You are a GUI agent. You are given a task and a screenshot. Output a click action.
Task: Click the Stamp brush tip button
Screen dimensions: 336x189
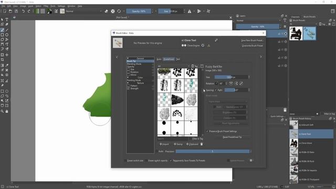point(178,144)
